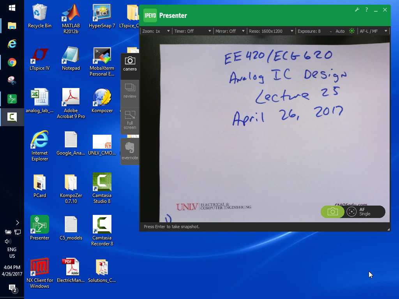Click the network icon in system tray

[18, 232]
